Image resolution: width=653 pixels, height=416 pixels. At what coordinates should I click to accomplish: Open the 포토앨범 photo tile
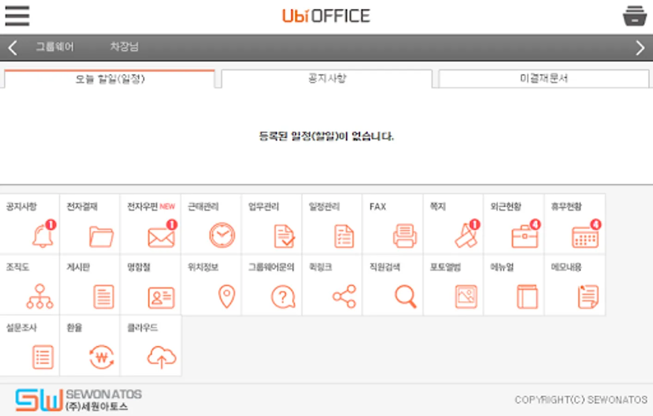tap(453, 285)
